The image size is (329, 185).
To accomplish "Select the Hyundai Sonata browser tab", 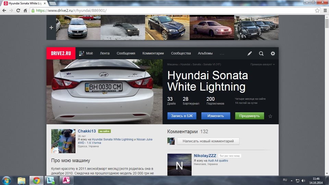I will click(25, 3).
